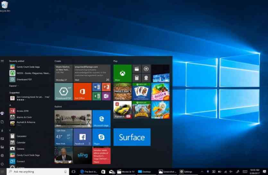Open Drawboard PDF under Recently added
Image resolution: width=268 pixels, height=175 pixels.
coord(30,79)
